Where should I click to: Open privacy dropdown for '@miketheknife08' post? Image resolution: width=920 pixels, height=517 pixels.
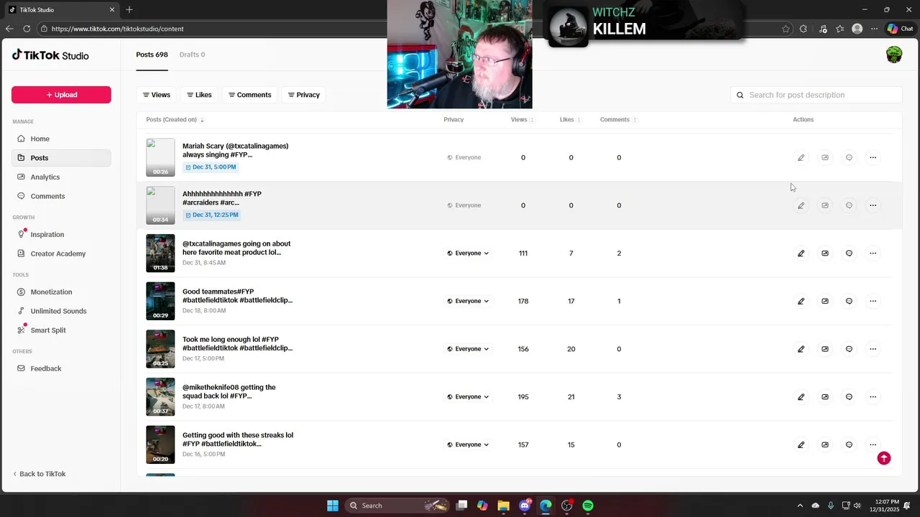point(468,396)
